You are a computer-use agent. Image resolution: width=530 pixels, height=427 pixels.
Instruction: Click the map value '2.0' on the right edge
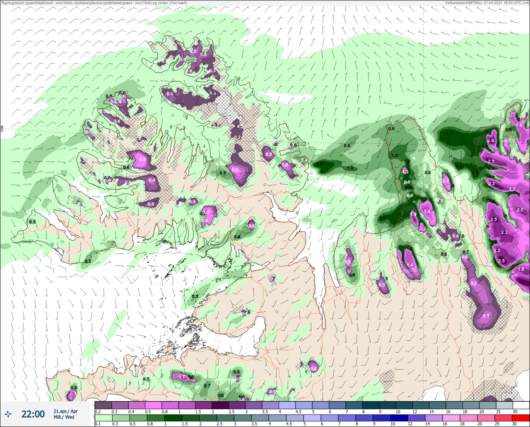(520, 210)
